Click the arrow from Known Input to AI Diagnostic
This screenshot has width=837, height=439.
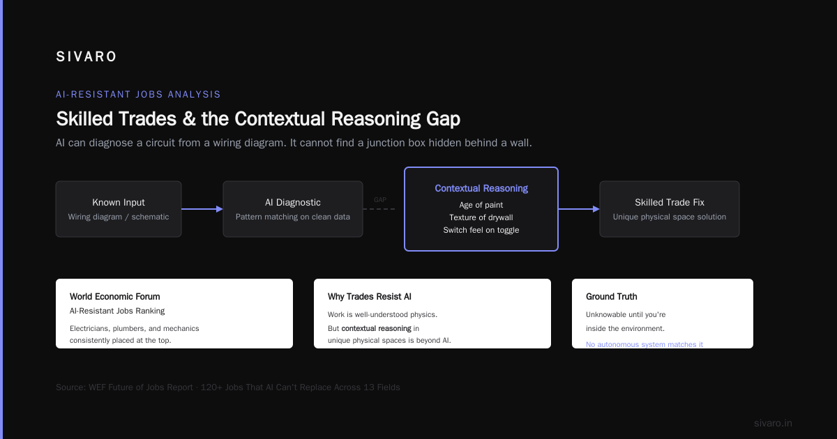[x=202, y=209]
